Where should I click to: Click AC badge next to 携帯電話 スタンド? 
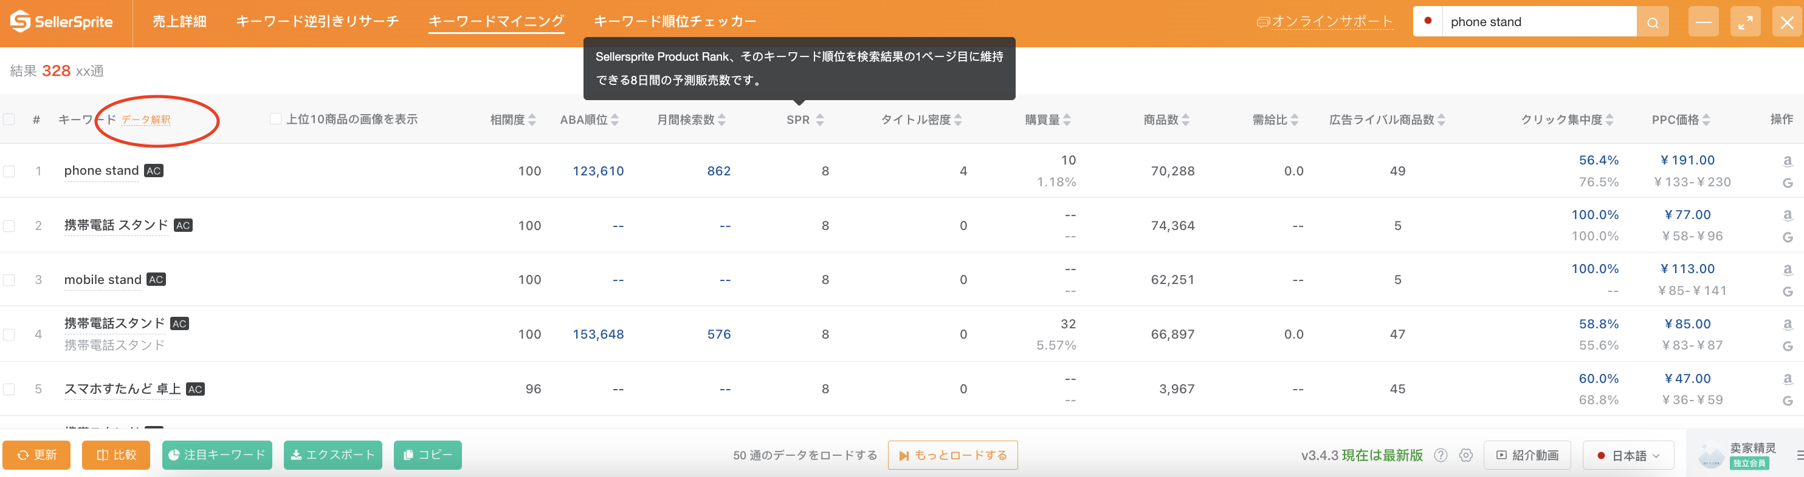coord(184,225)
